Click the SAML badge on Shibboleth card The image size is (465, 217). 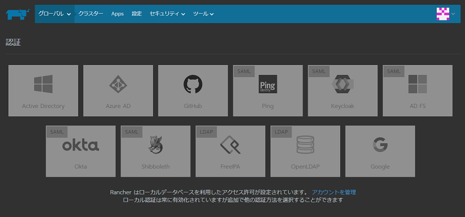click(132, 132)
